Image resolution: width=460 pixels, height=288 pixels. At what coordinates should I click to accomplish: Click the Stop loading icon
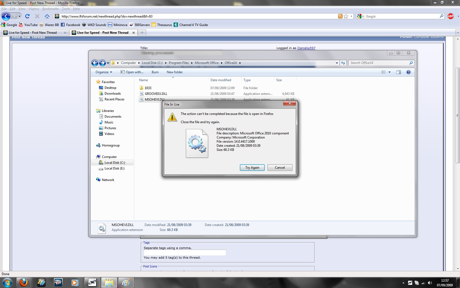[x=37, y=16]
